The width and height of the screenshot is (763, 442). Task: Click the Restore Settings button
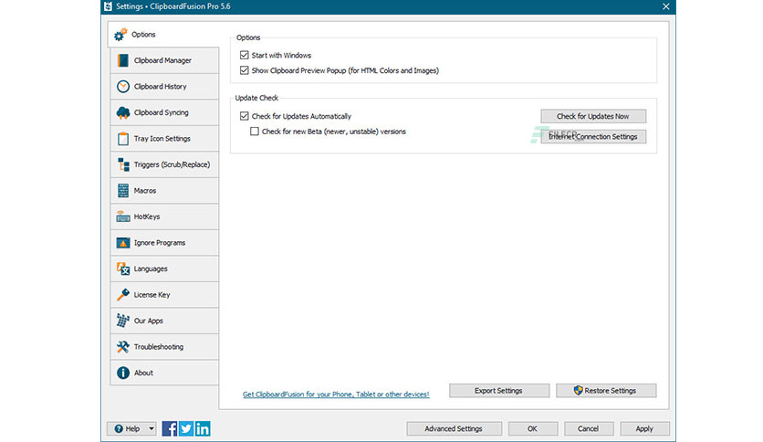tap(606, 390)
